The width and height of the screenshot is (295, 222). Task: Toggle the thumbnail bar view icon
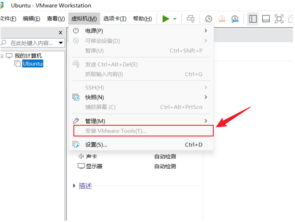click(266, 19)
